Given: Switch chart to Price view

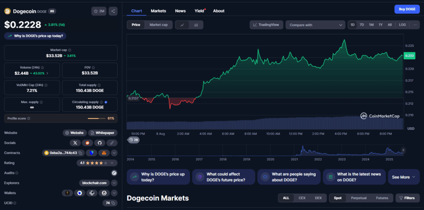Looking at the screenshot, I should click(x=136, y=25).
